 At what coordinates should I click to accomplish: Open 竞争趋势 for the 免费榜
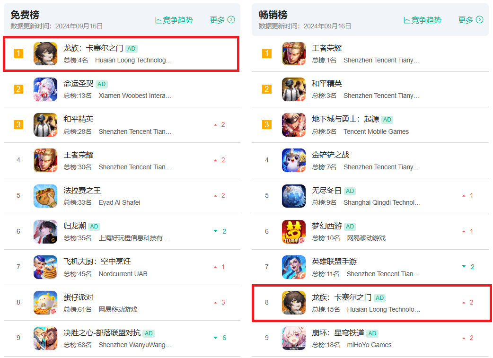174,20
